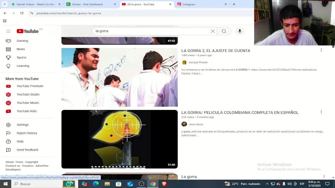Click the magnifier search button

pos(224,31)
